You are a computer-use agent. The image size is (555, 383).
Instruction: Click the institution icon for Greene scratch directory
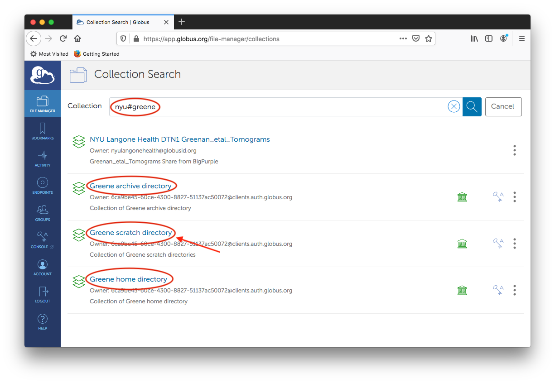coord(462,244)
